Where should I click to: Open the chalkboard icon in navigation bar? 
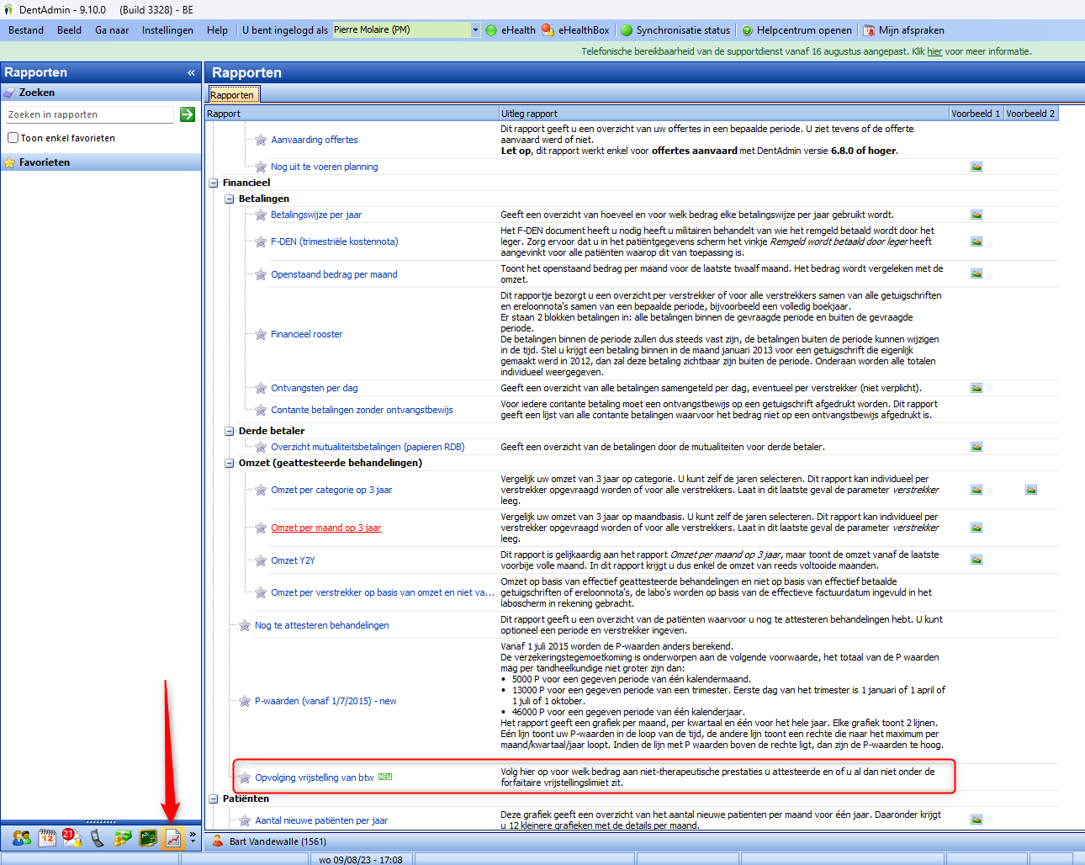pos(148,838)
